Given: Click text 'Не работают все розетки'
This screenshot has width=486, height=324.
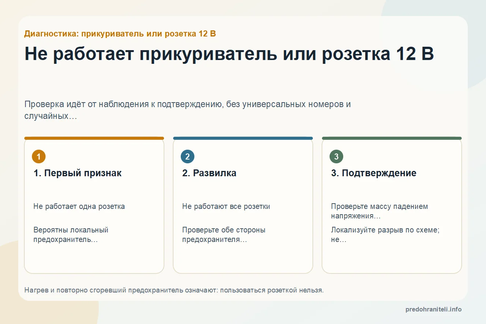Looking at the screenshot, I should coord(226,207).
